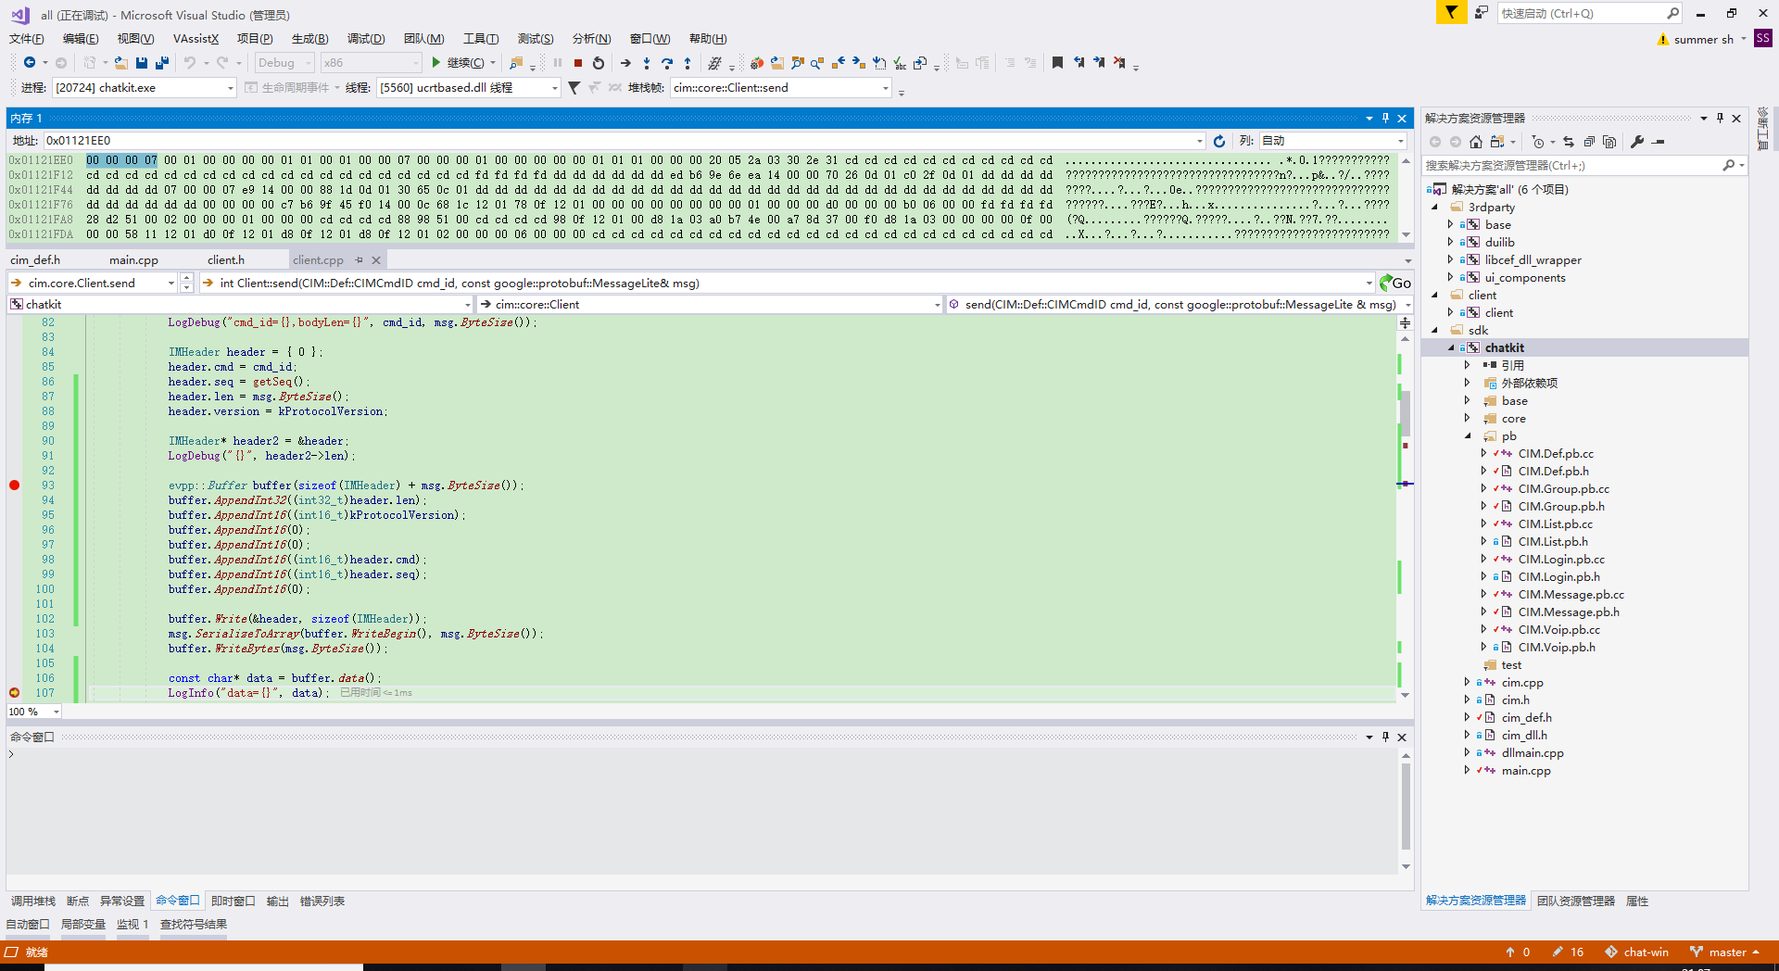Restart debugging with the circular arrow icon
The image size is (1779, 971).
coord(599,63)
